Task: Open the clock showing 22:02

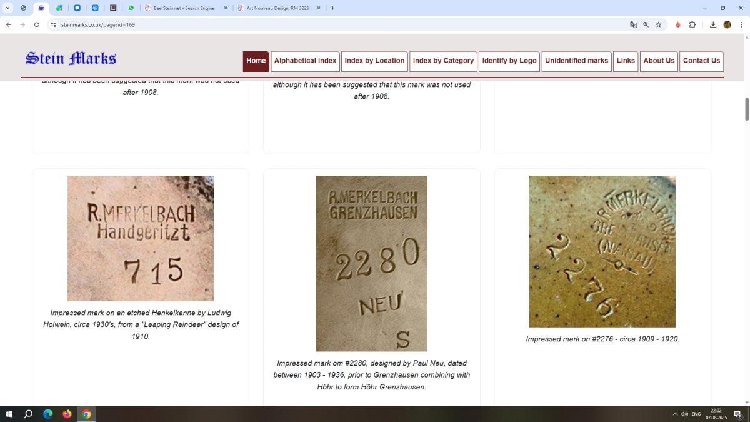Action: tap(716, 414)
